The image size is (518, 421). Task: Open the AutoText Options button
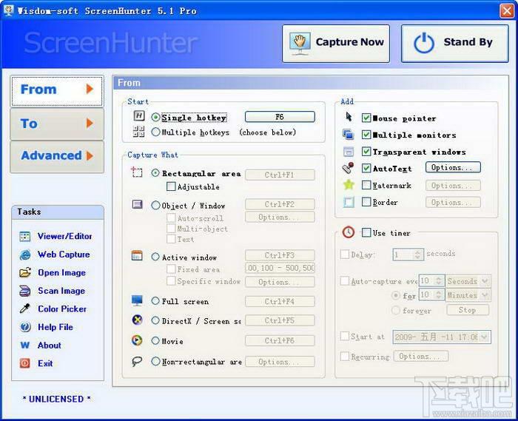453,167
